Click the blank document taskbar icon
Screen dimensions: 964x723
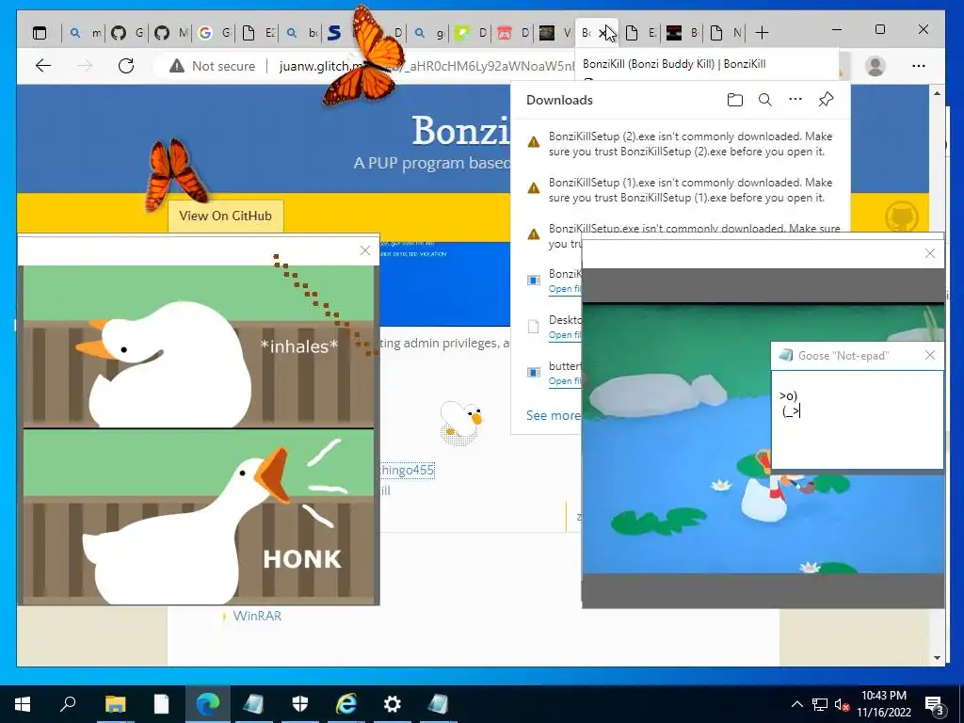[x=161, y=704]
